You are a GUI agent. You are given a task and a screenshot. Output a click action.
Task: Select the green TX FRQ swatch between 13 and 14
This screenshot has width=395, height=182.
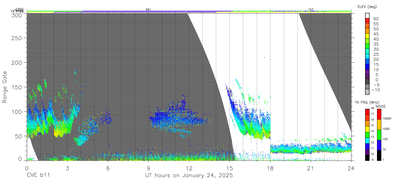[367, 134]
